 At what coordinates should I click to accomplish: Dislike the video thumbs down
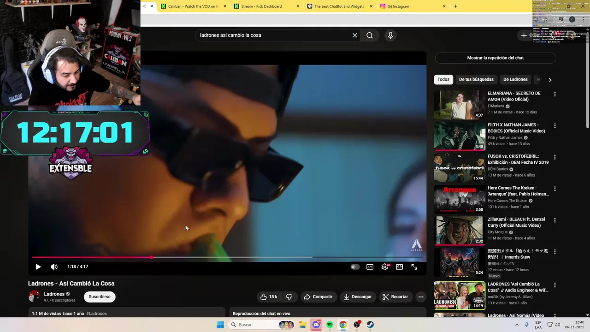pyautogui.click(x=289, y=297)
